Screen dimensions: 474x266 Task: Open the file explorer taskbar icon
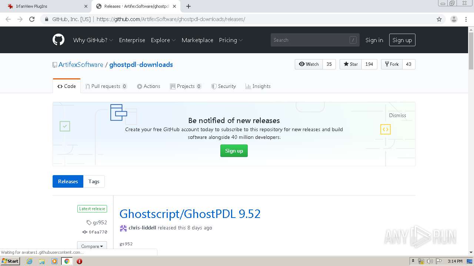point(42,261)
